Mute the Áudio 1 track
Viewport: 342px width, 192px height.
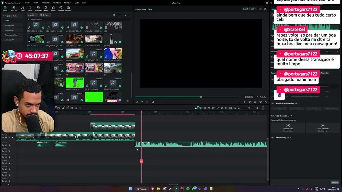6,145
